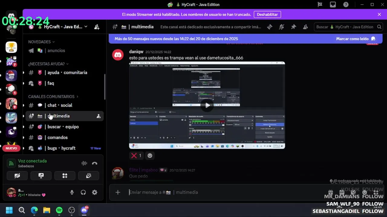Open the Inbox icon in title bar

[333, 5]
